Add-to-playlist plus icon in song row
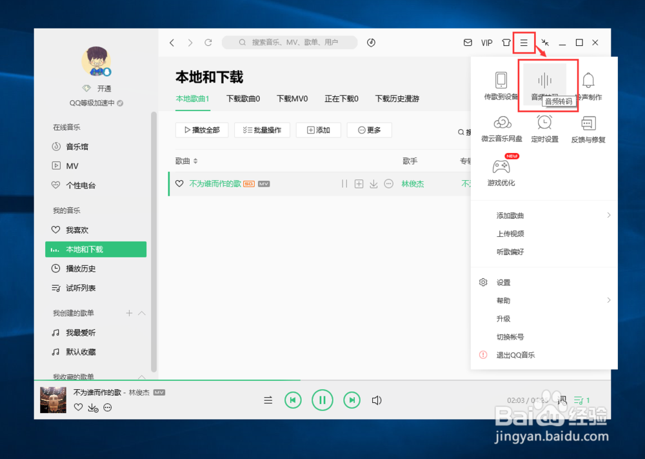645x459 pixels. click(x=359, y=183)
